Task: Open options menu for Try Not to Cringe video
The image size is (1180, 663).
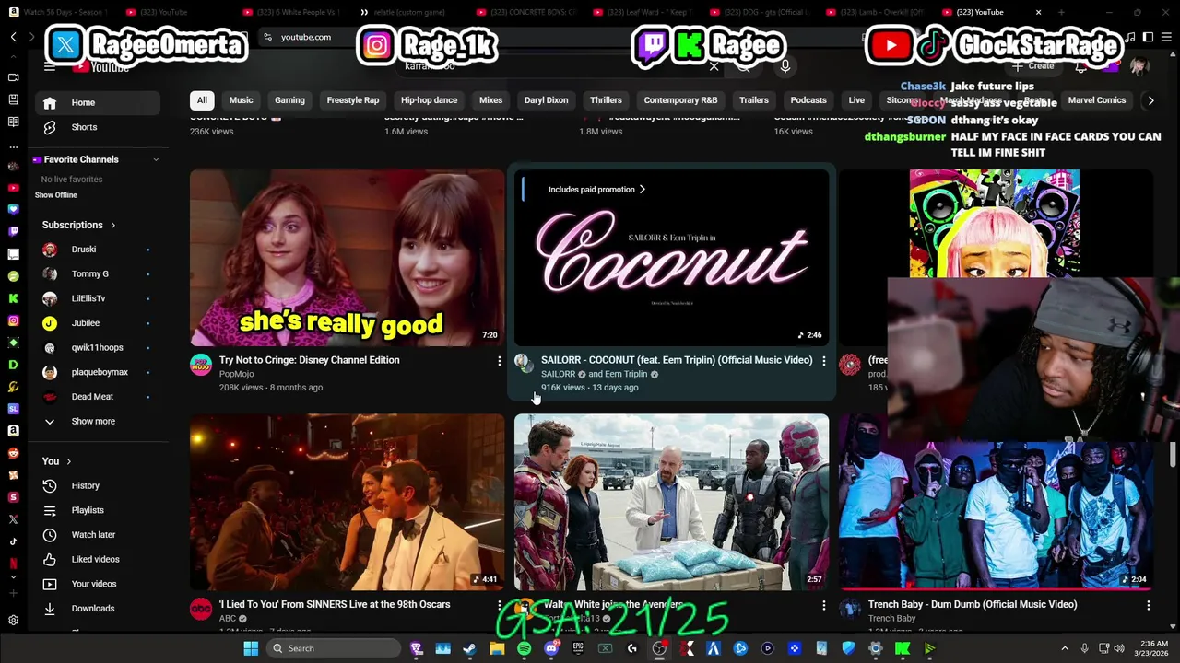Action: pos(499,361)
